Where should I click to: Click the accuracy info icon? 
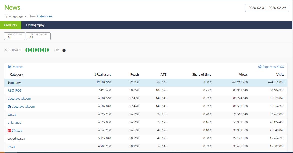(64, 50)
